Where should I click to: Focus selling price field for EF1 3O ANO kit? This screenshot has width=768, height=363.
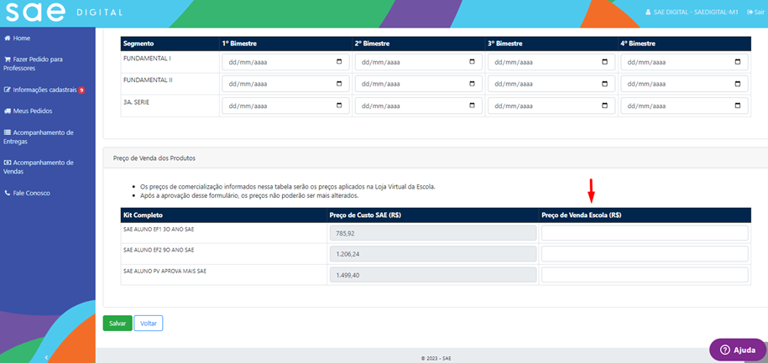pyautogui.click(x=645, y=233)
